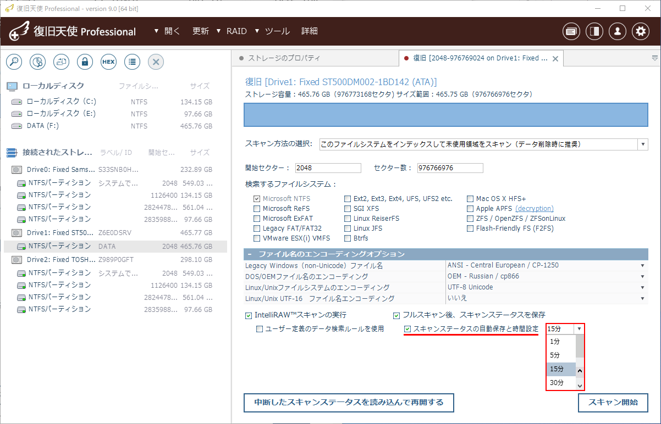Click 中断したスキャンステータスを読み込んで再開する button
This screenshot has width=661, height=424.
[x=349, y=403]
